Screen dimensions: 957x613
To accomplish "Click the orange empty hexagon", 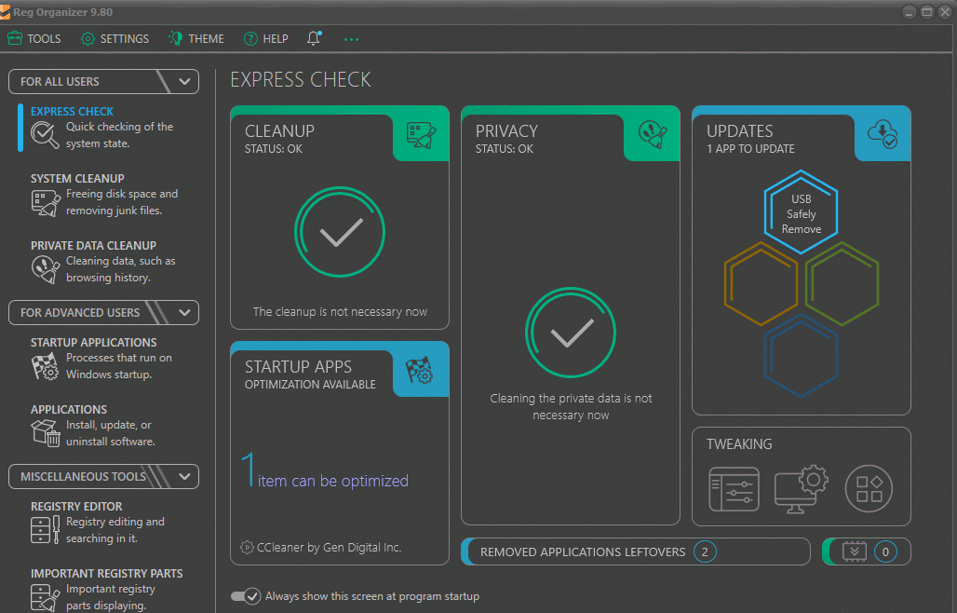I will [x=761, y=284].
